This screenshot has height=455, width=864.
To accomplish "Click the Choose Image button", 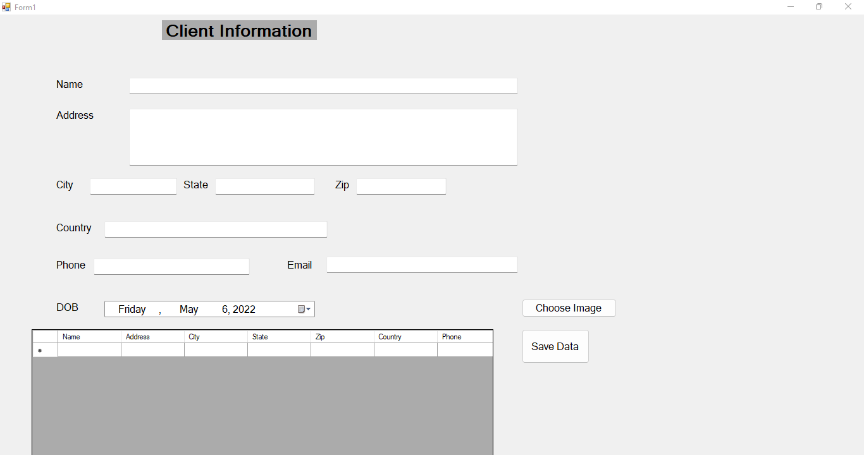I will (568, 308).
